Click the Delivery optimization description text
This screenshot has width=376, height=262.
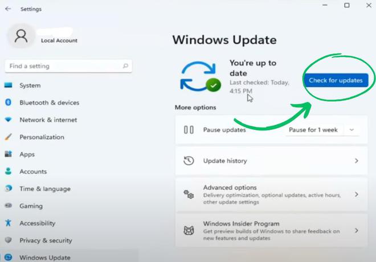click(x=272, y=199)
